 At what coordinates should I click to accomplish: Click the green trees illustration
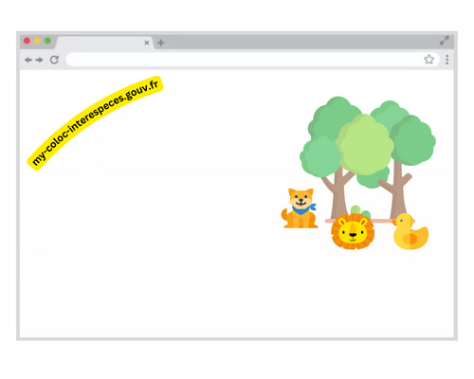pos(368,158)
